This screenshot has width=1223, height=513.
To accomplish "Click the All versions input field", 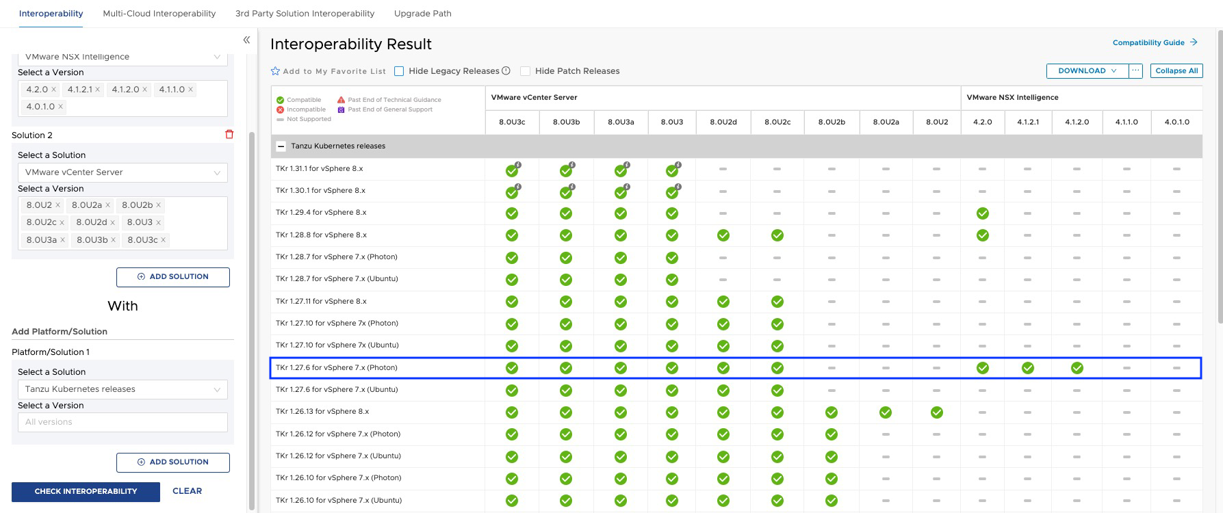I will click(123, 422).
